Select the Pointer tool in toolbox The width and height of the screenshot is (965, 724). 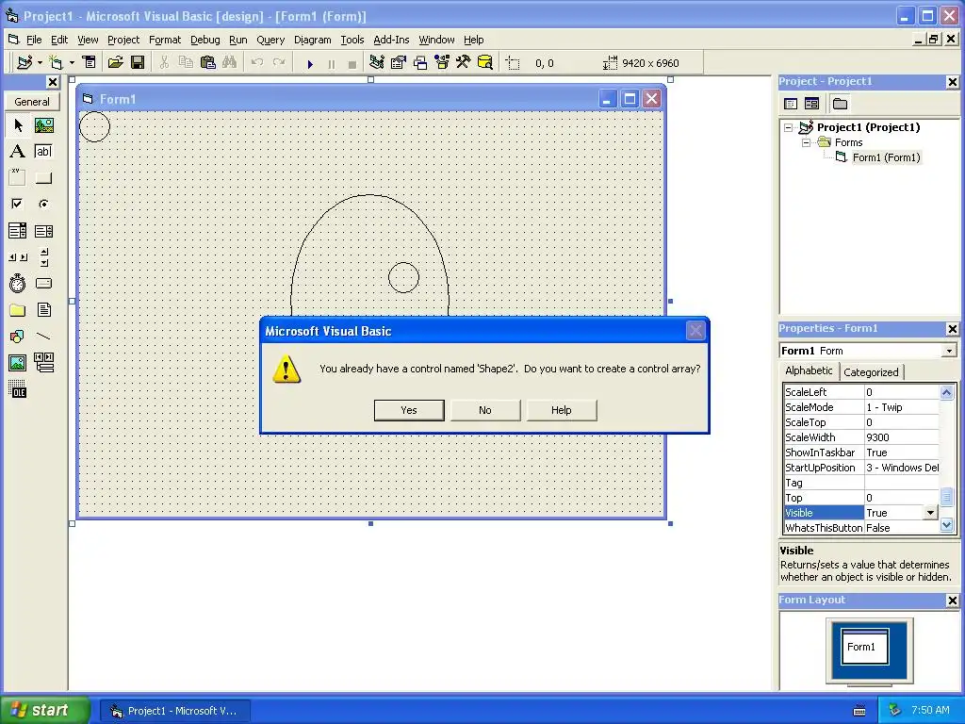(18, 125)
